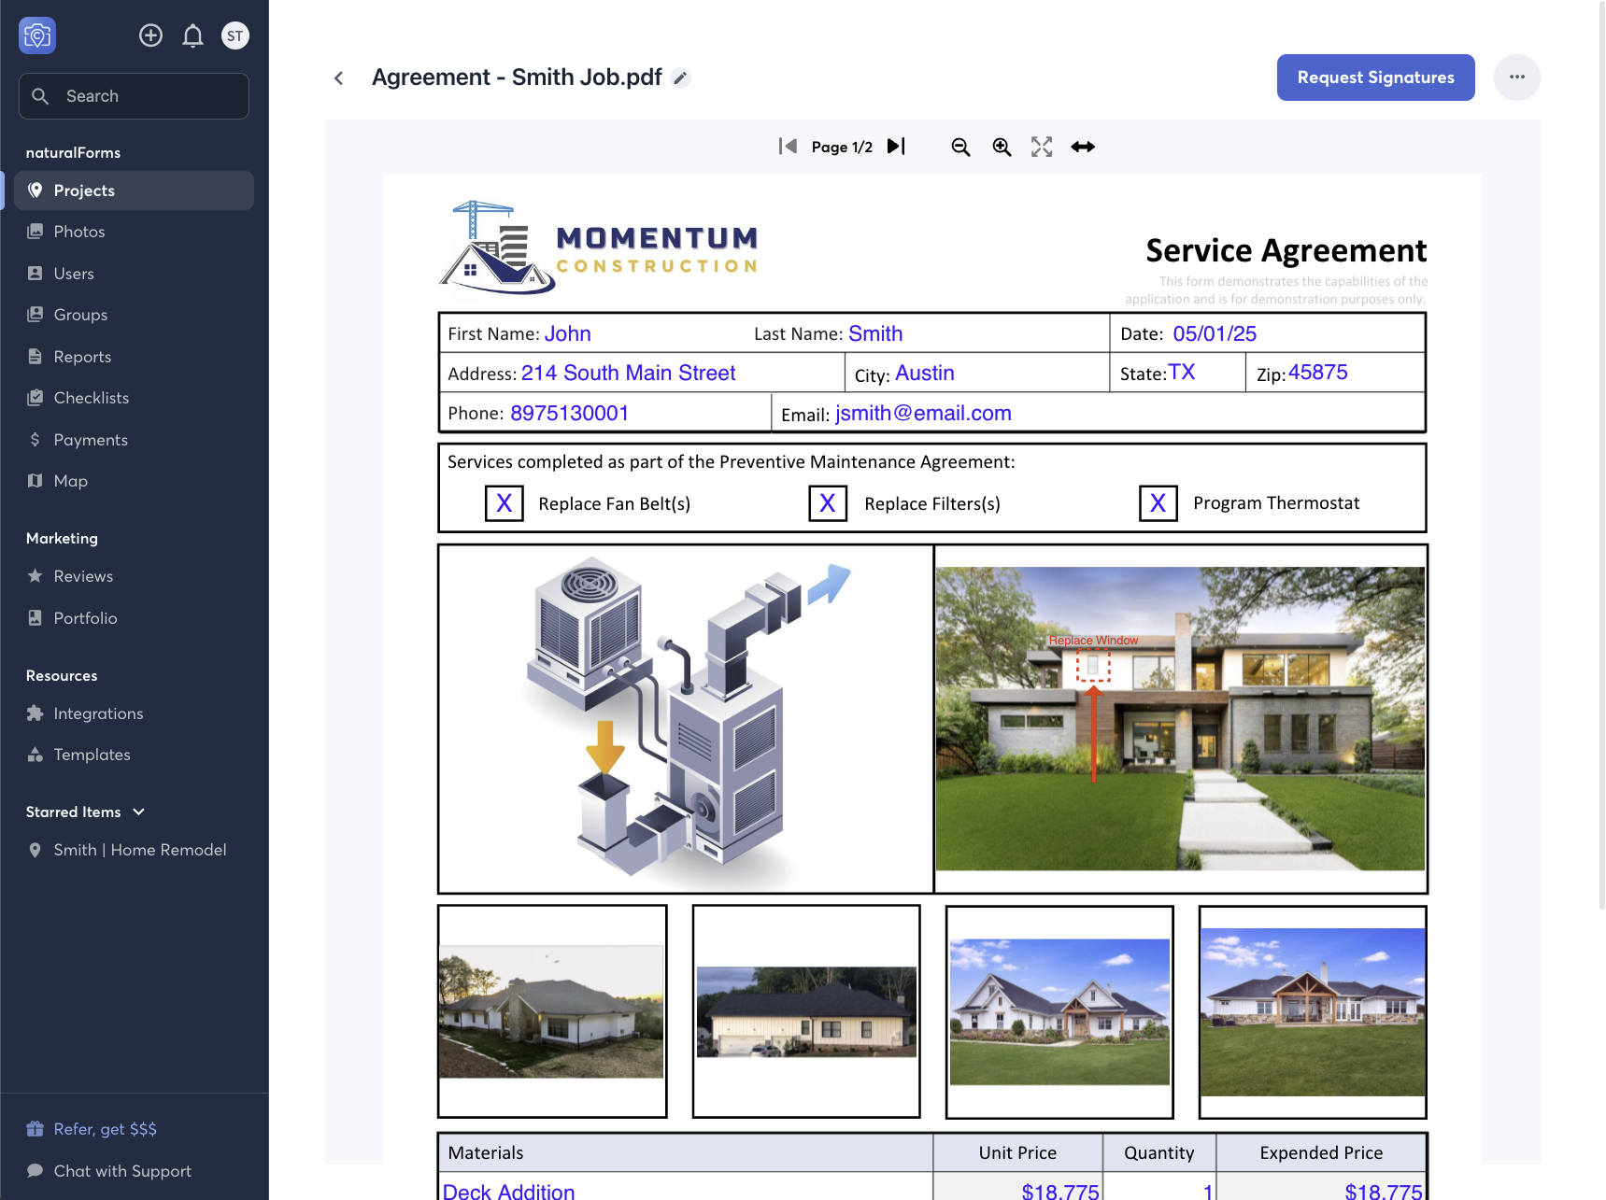Click the Deck Addition material entry
The image size is (1606, 1200).
509,1192
